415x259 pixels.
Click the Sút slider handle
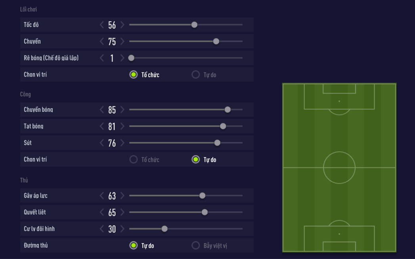click(217, 143)
